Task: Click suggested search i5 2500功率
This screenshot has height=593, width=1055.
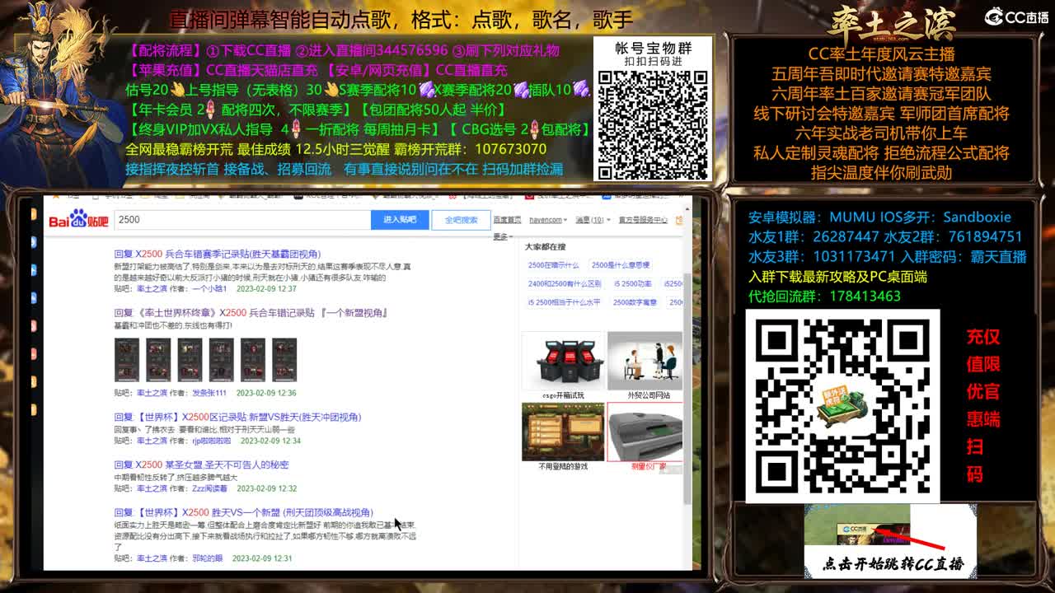Action: [632, 284]
